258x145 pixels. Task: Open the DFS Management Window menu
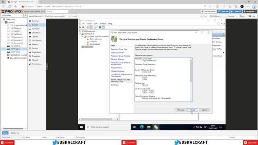103,24
